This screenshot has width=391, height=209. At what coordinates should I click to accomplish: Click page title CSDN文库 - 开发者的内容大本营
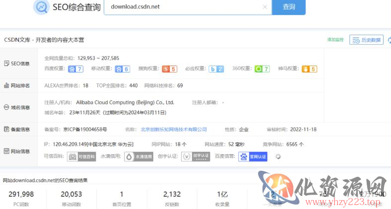tap(44, 40)
